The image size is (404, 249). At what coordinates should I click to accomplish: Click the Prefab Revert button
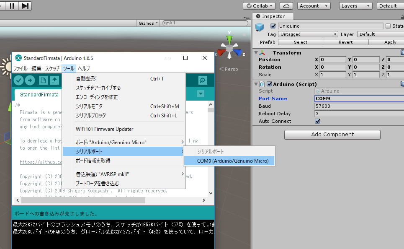345,42
